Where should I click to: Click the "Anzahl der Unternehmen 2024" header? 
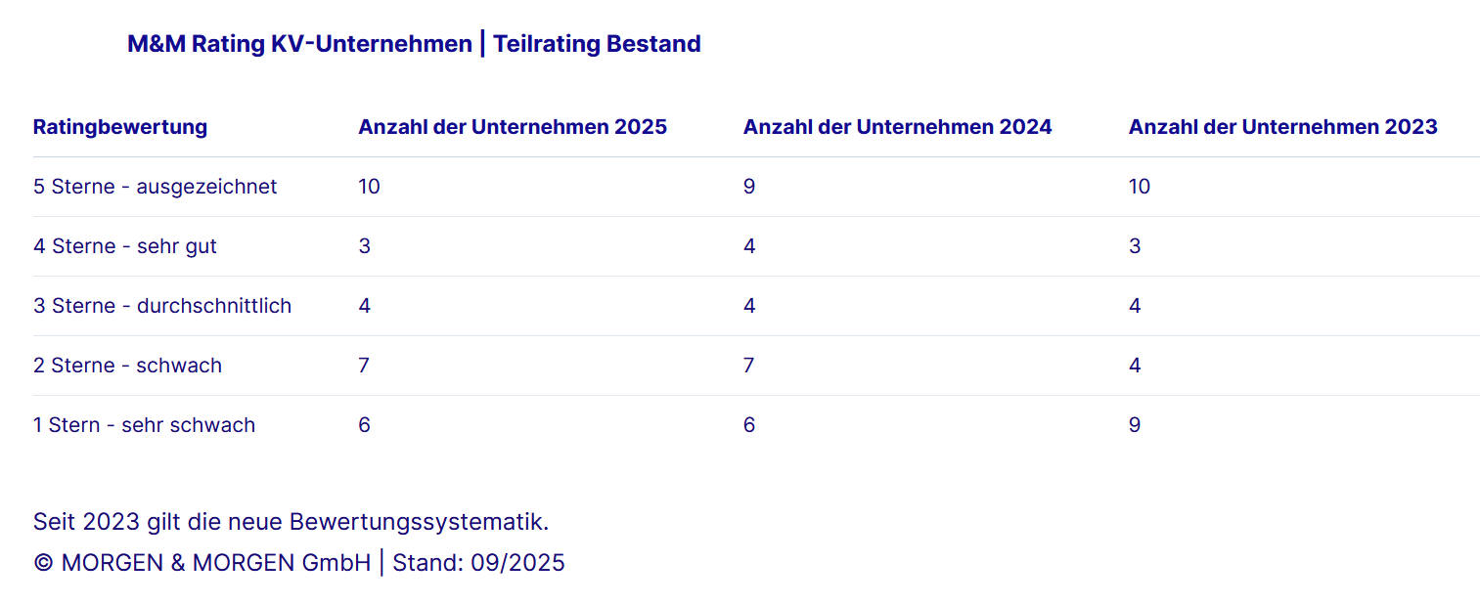(897, 127)
